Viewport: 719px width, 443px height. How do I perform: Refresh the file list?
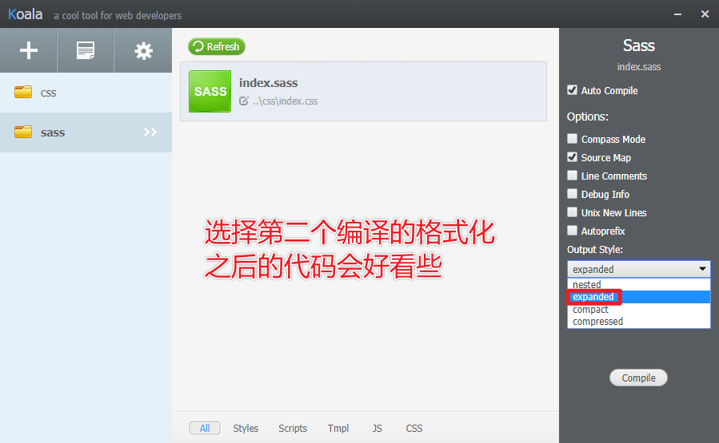point(217,46)
